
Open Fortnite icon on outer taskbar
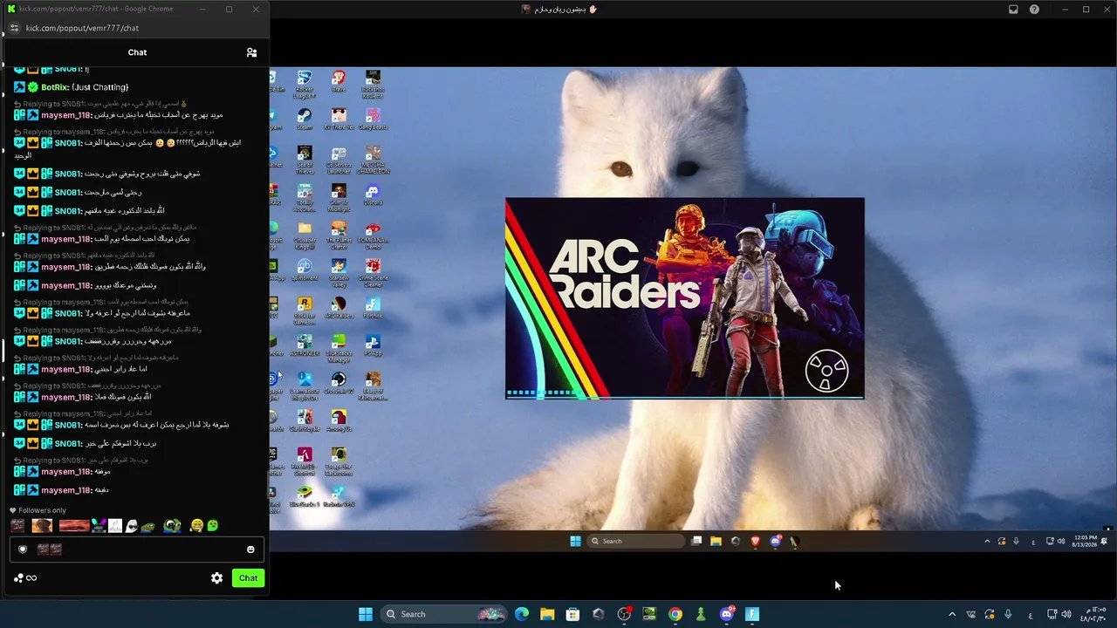[752, 614]
